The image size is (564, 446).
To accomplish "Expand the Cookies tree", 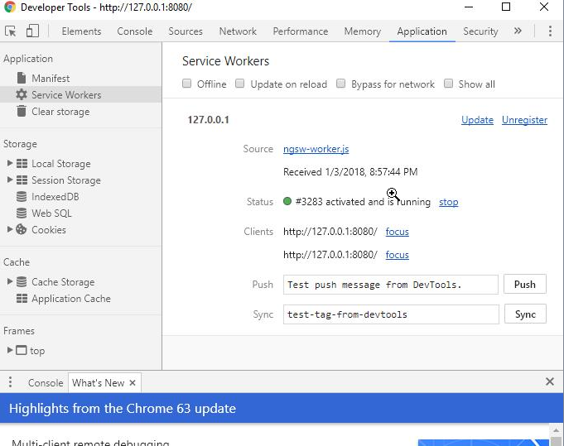I will point(10,229).
